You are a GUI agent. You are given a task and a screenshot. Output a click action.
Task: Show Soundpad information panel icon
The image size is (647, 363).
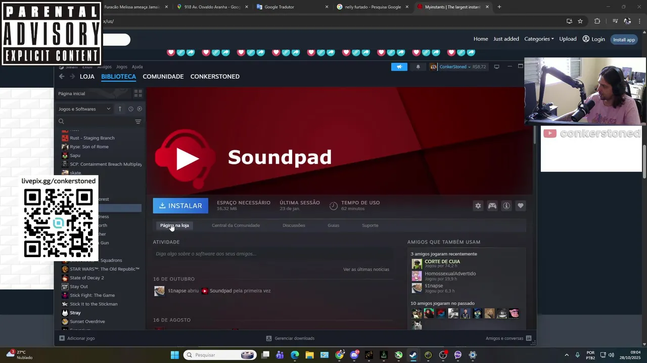pyautogui.click(x=506, y=206)
